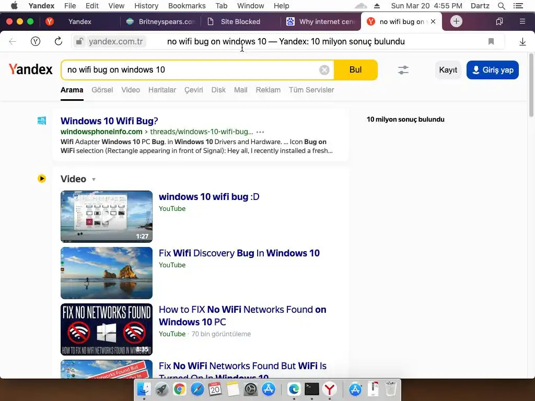Click the Giriş yap login button

[492, 70]
